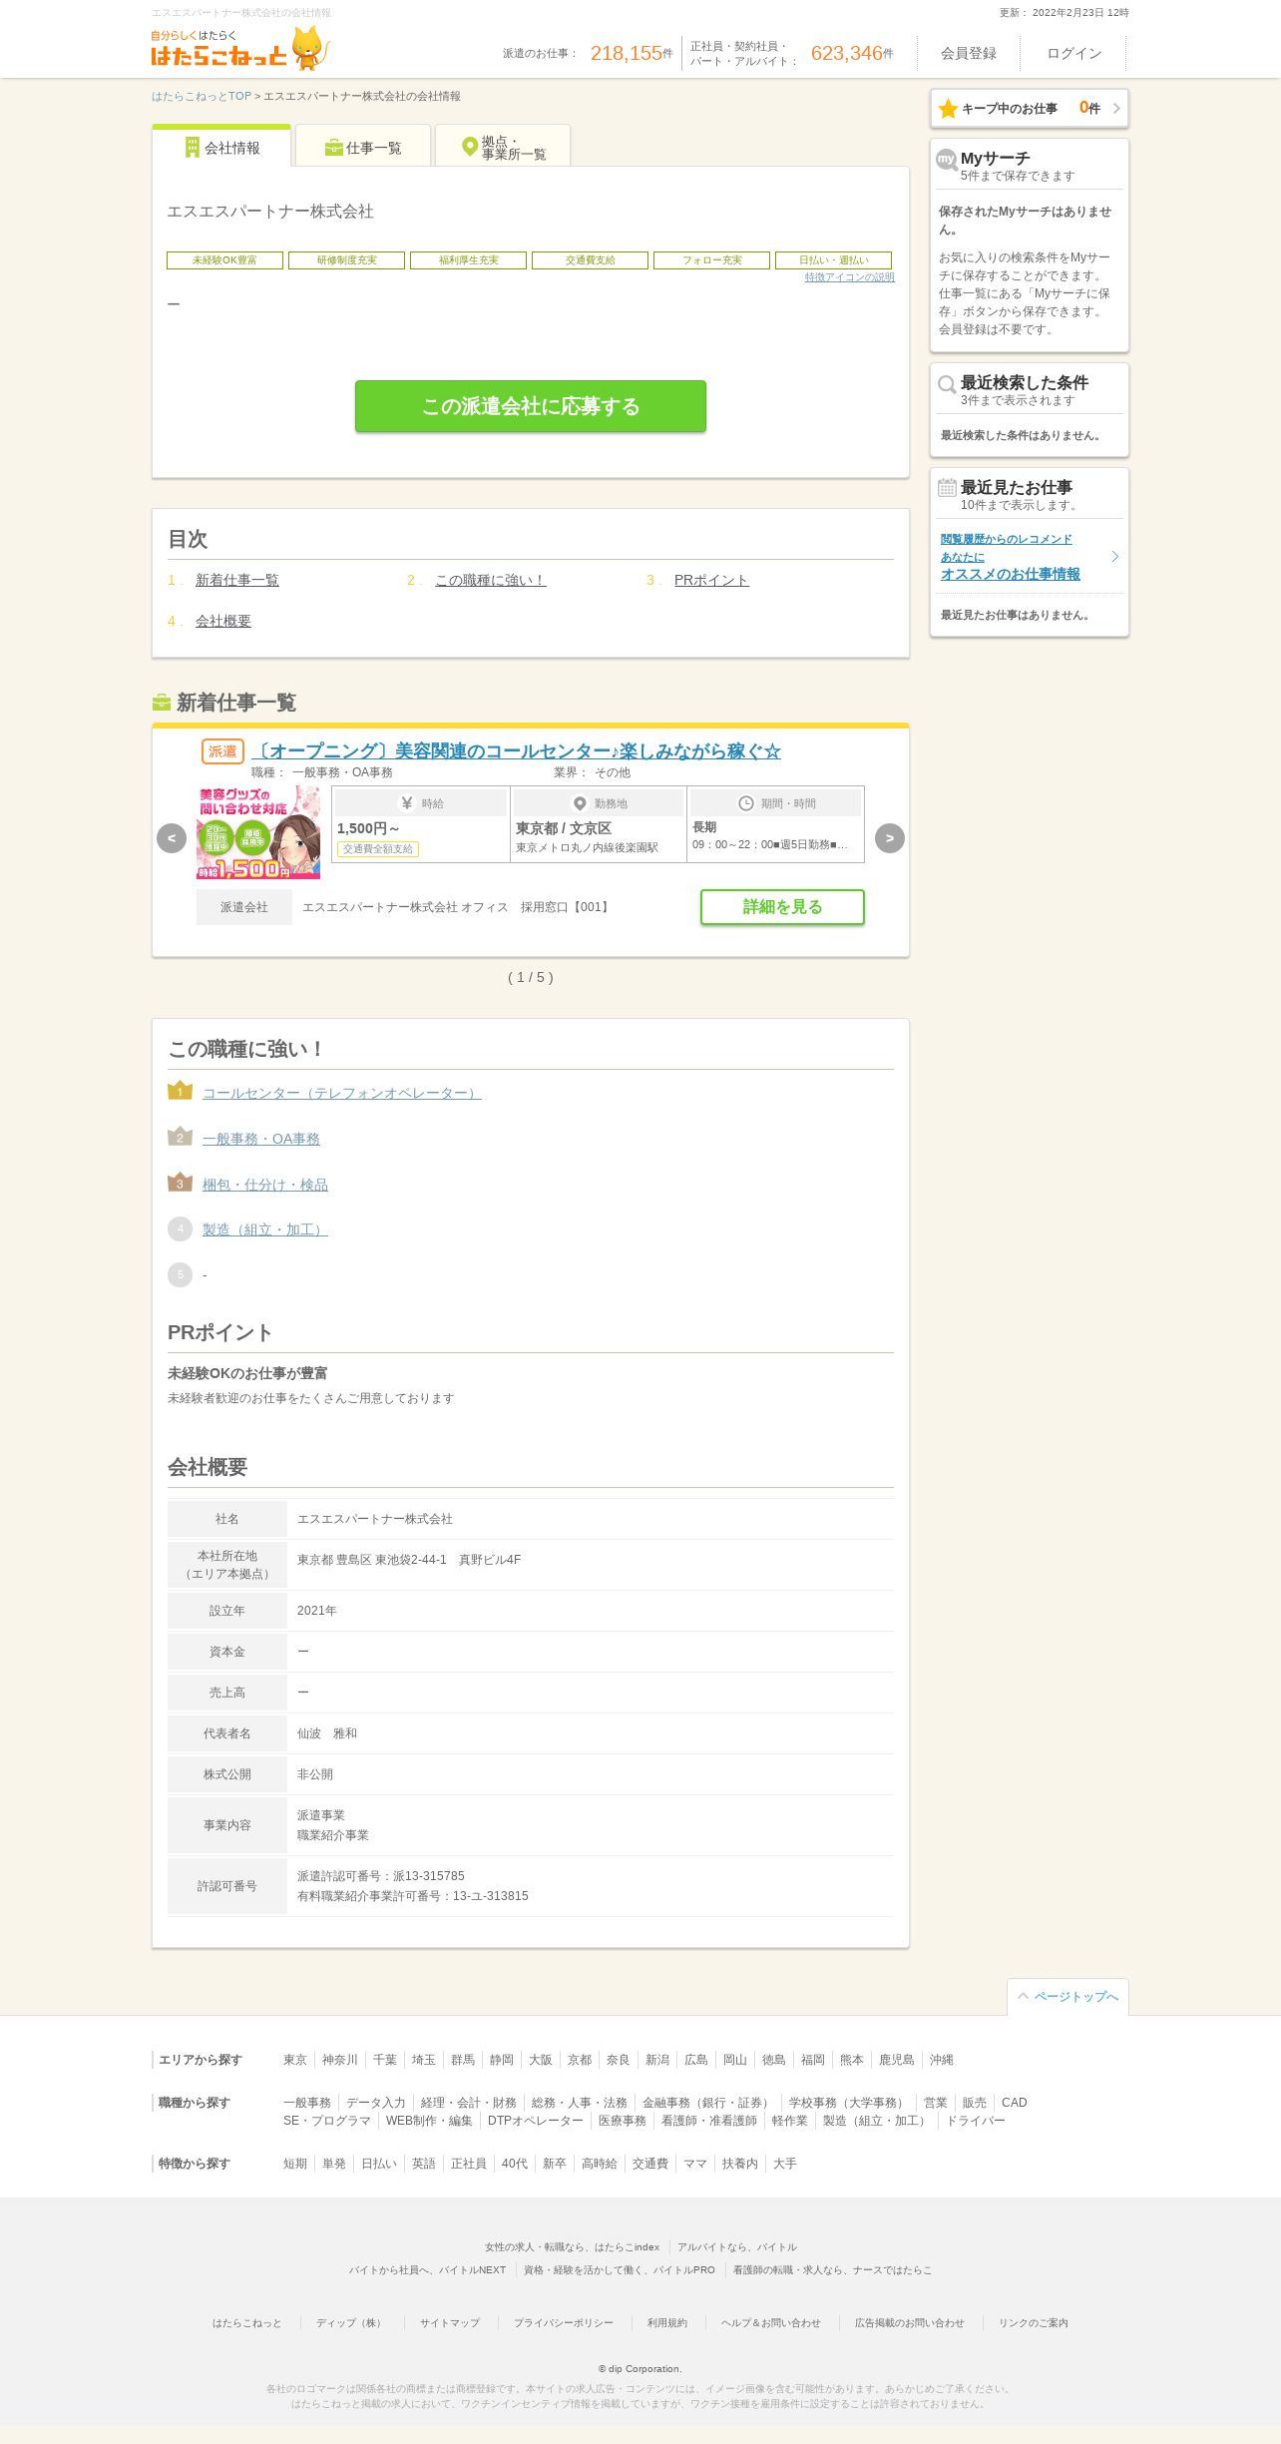
Task: Click データ入力 in 職種から探す footer
Action: (376, 2103)
